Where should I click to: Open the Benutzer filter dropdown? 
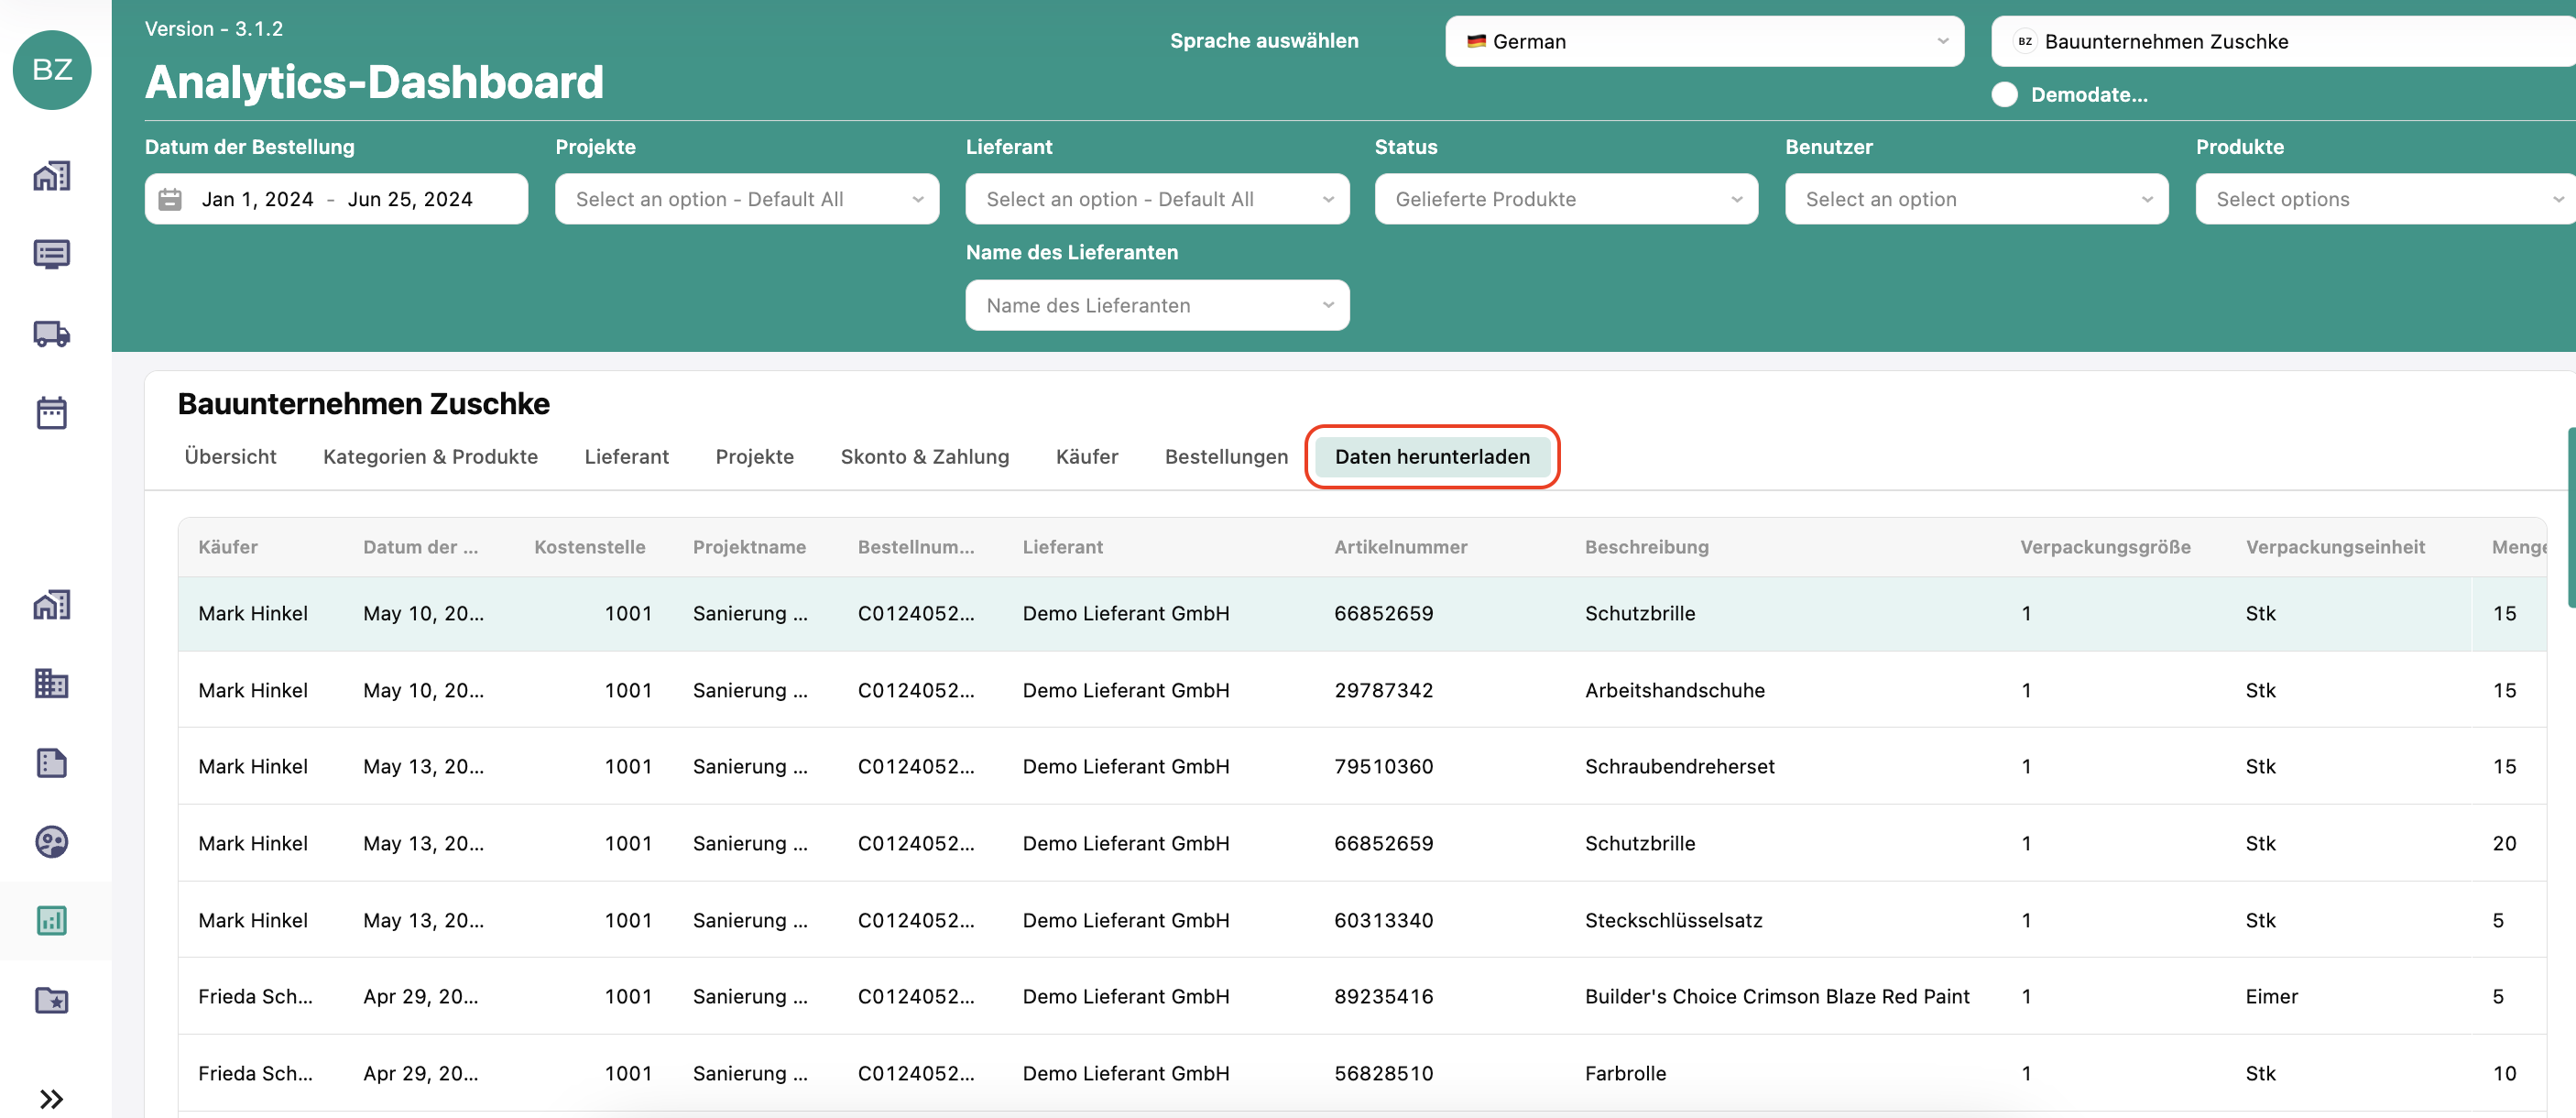tap(1976, 199)
